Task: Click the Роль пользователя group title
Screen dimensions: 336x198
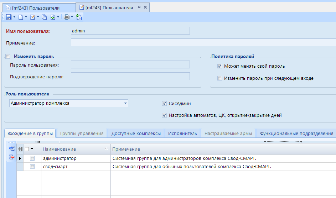Action: [27, 94]
